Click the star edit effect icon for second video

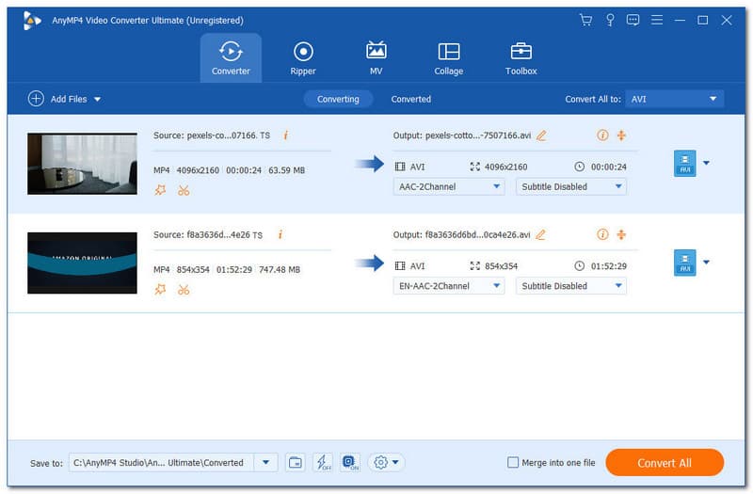[160, 290]
